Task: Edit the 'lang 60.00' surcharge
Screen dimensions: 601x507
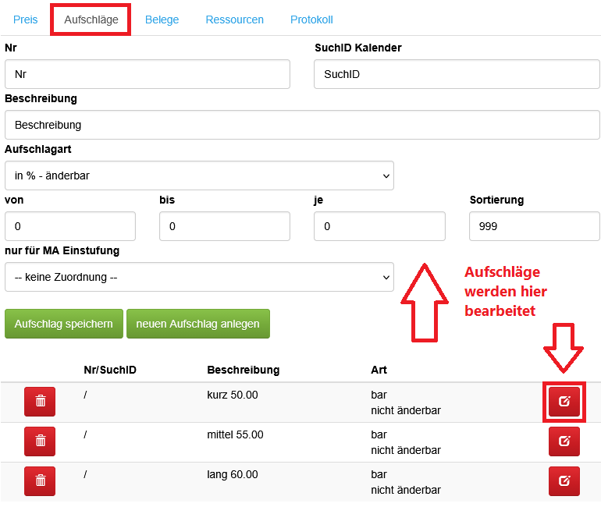Action: pos(564,480)
